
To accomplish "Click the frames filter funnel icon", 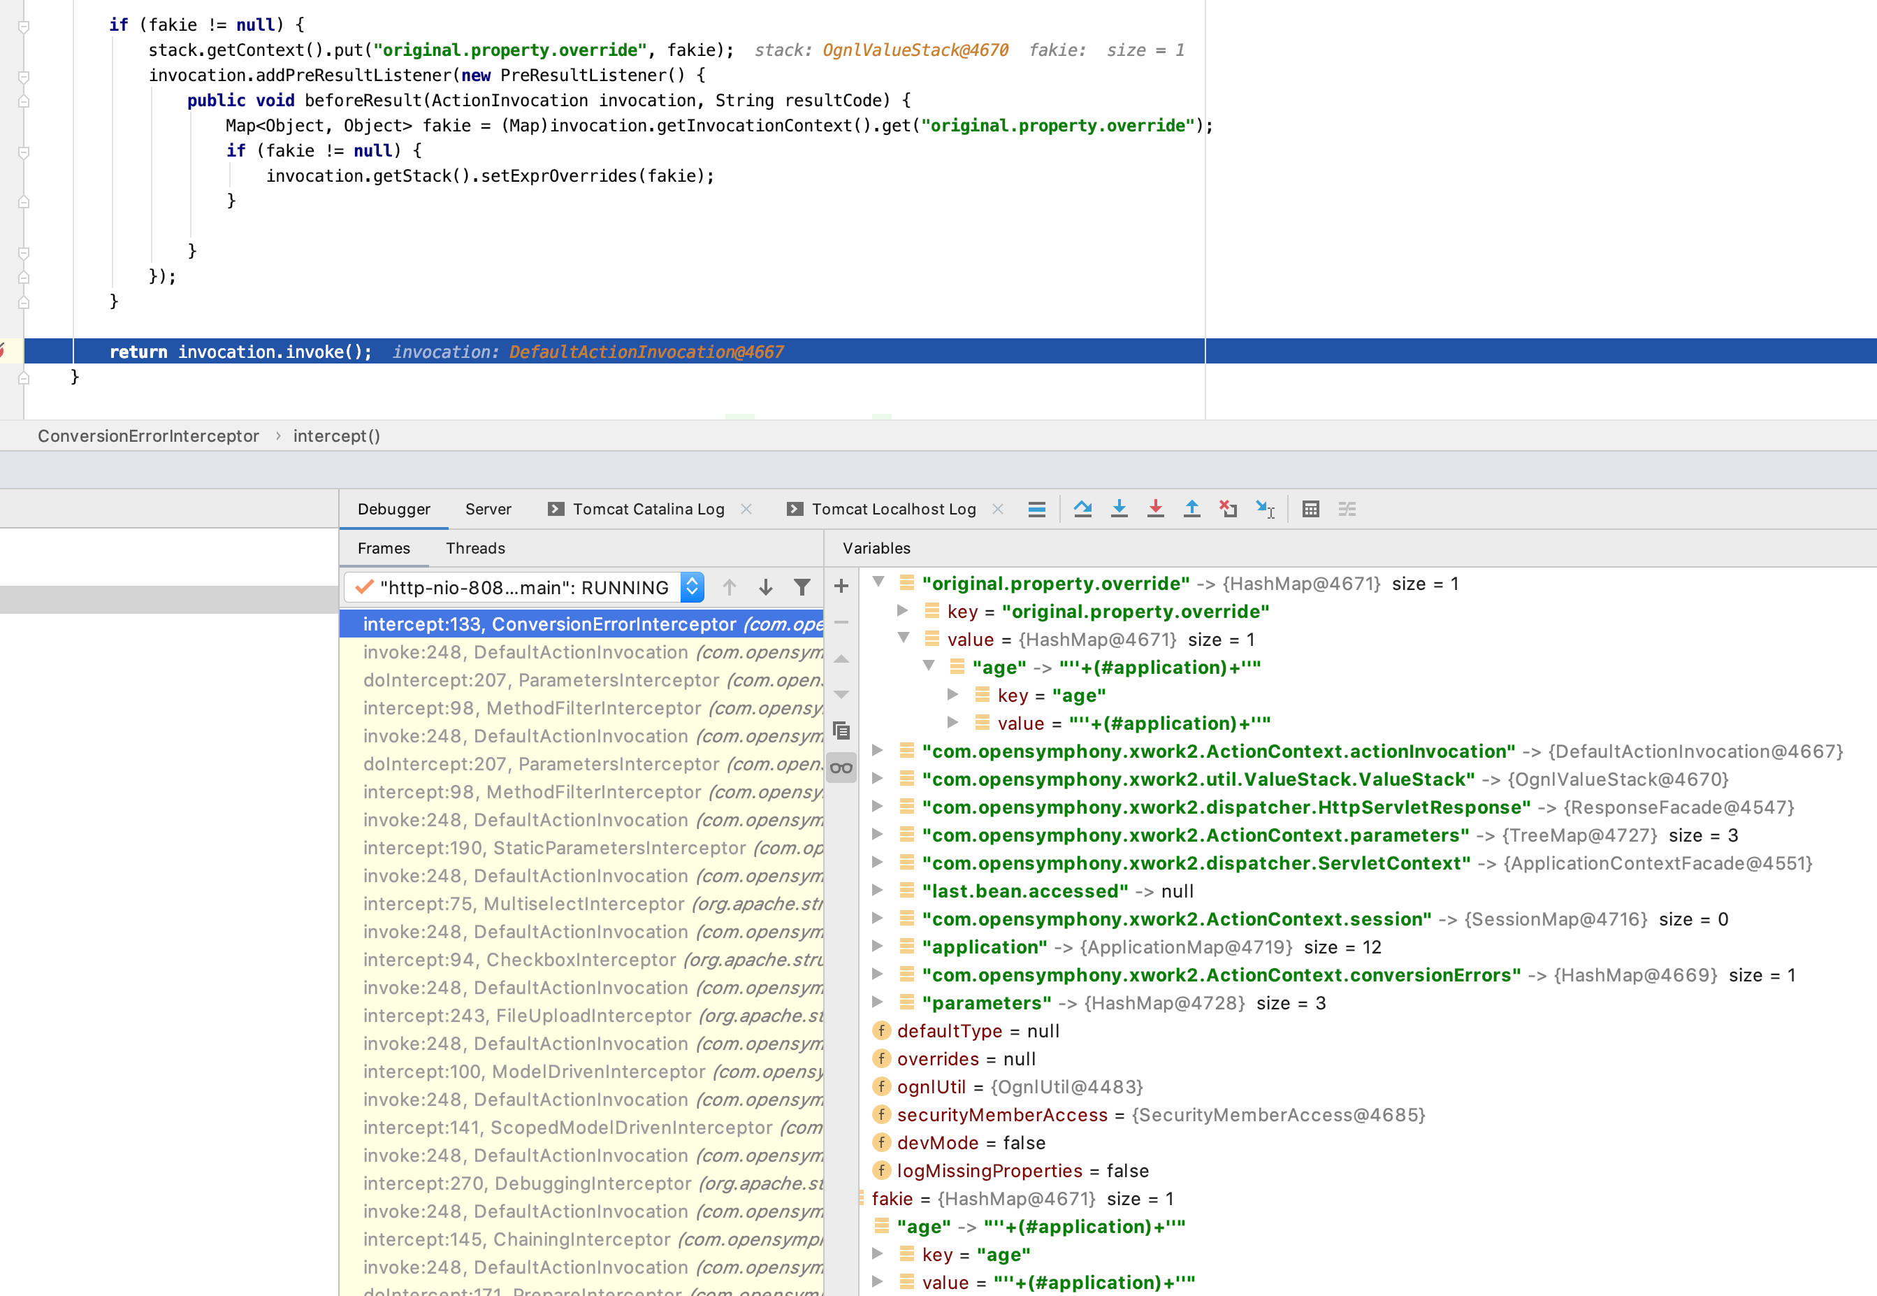I will coord(802,587).
